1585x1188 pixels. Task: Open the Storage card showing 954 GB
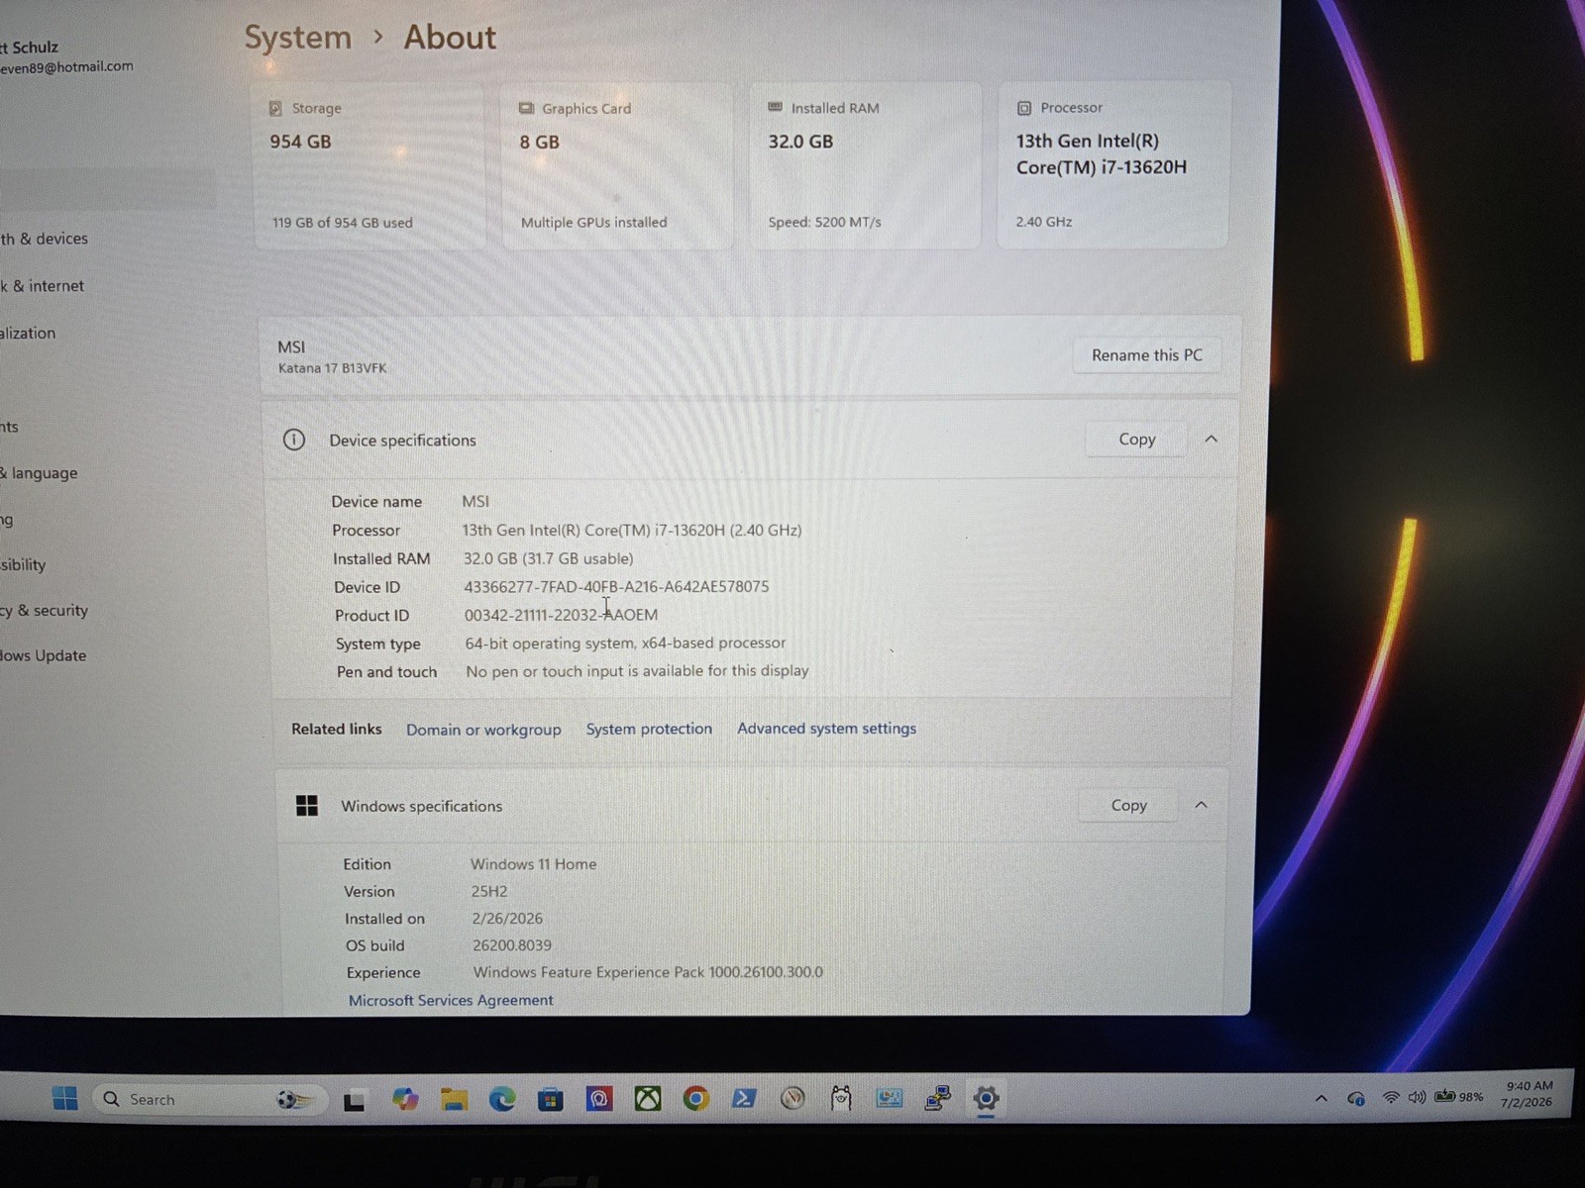(369, 165)
